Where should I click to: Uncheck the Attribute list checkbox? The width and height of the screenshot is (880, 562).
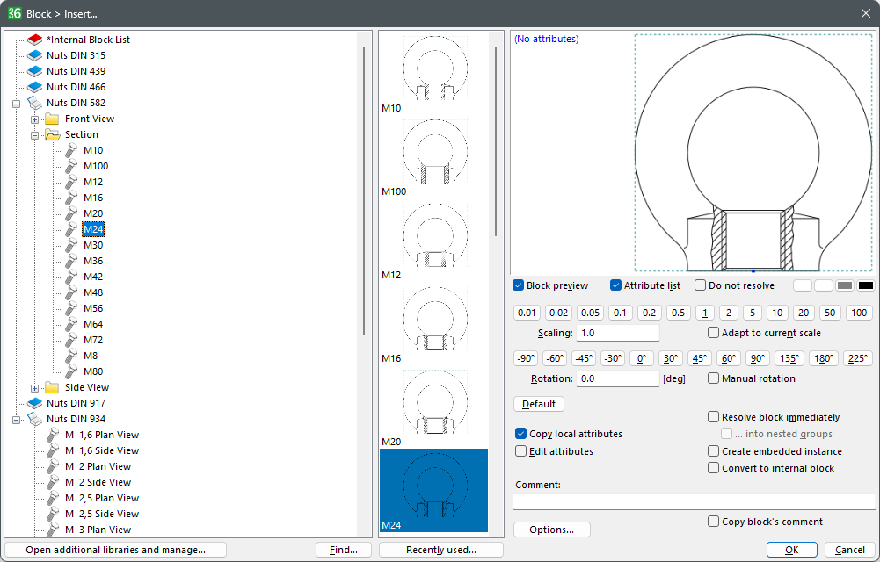click(x=615, y=285)
